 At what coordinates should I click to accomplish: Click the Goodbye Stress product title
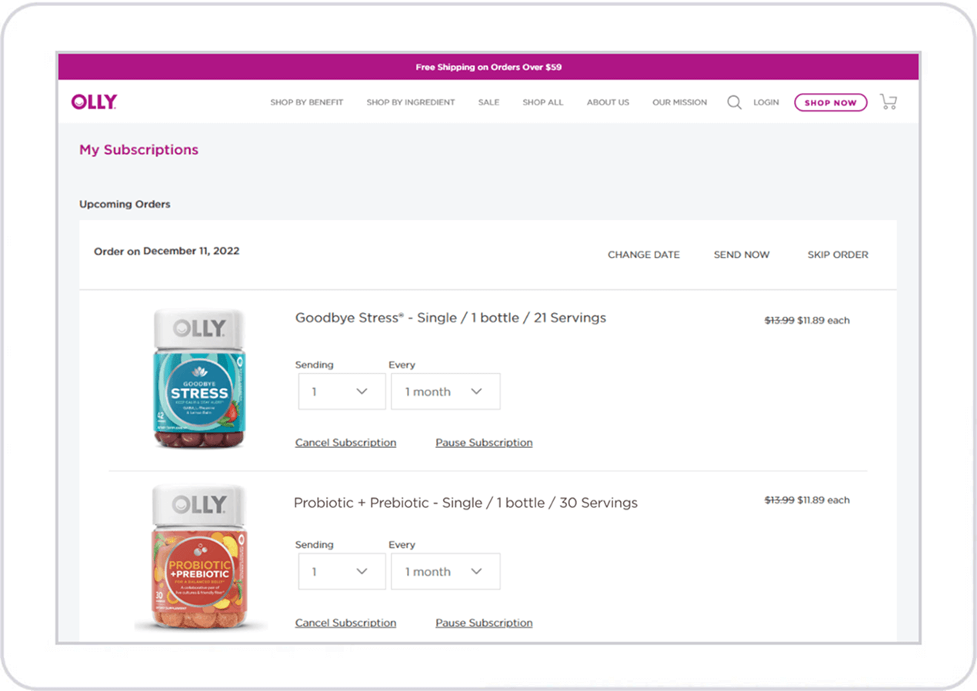pyautogui.click(x=451, y=317)
